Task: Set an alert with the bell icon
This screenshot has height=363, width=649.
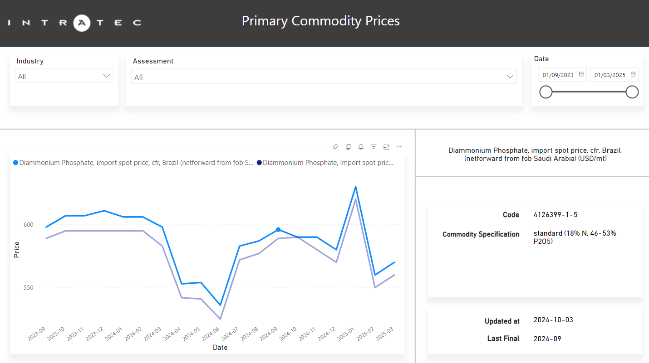Action: [361, 147]
